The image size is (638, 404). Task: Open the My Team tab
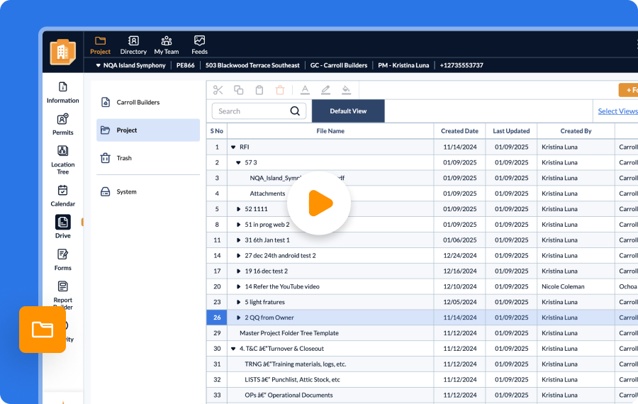tap(166, 45)
